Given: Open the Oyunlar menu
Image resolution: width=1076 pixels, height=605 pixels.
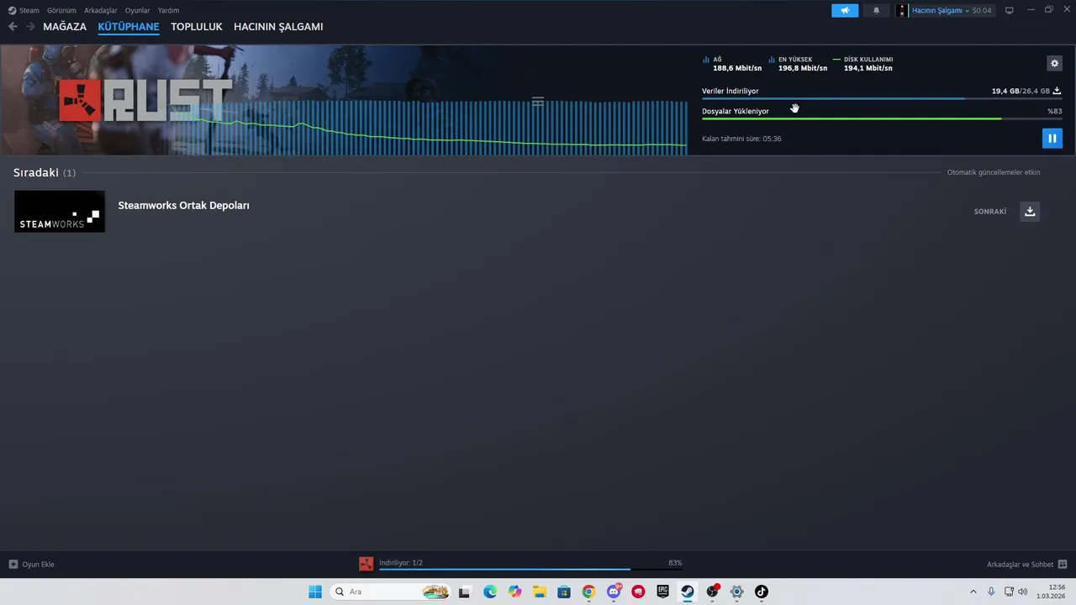Looking at the screenshot, I should tap(138, 10).
